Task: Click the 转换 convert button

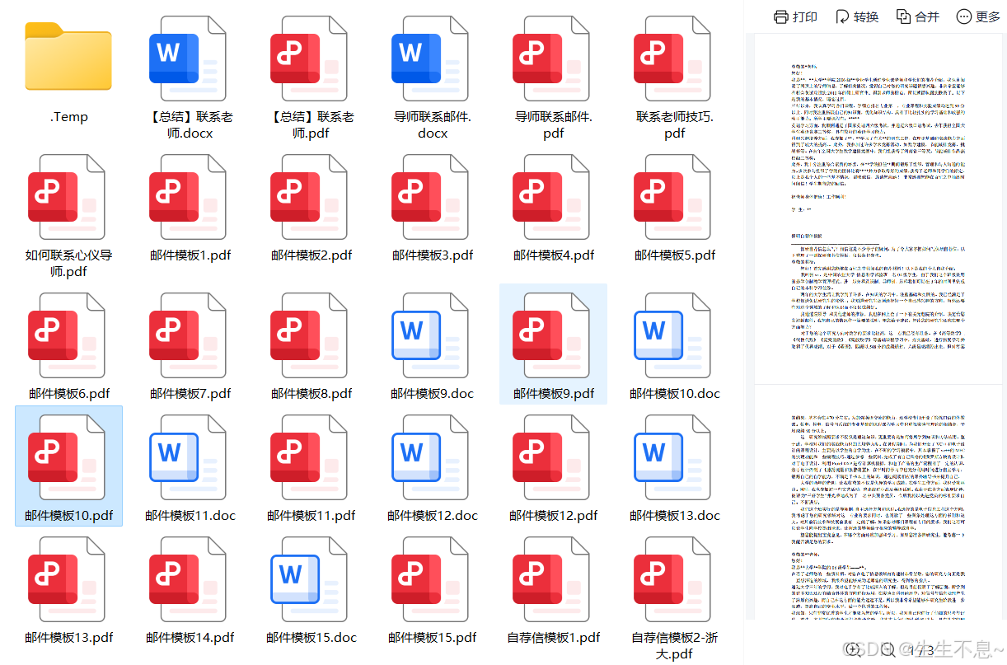Action: point(856,16)
